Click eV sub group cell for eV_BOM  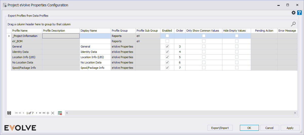[148, 41]
